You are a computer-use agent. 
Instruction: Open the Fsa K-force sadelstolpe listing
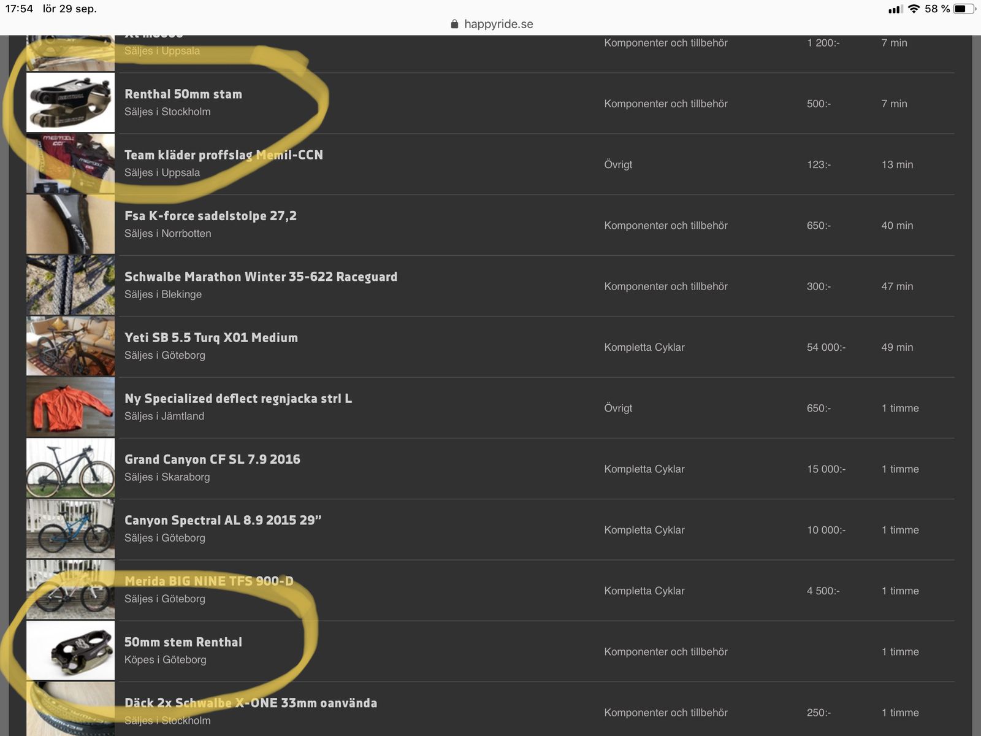point(210,216)
